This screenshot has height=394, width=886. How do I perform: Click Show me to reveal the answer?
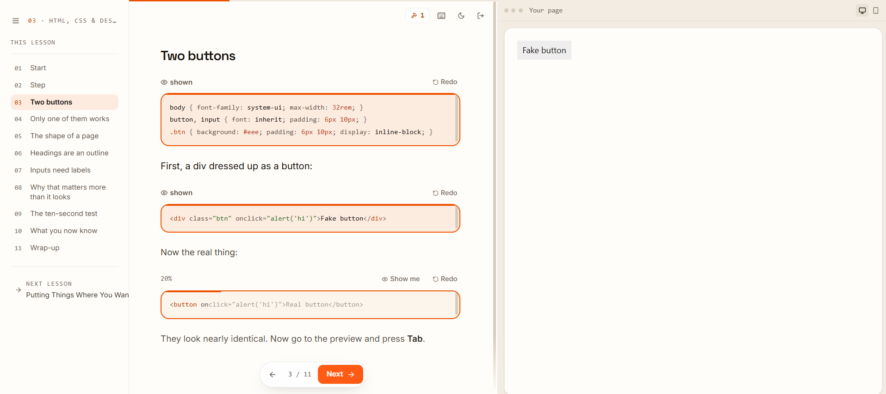click(x=401, y=279)
